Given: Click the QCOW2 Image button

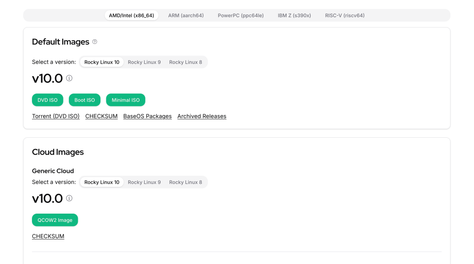Looking at the screenshot, I should click(x=55, y=220).
